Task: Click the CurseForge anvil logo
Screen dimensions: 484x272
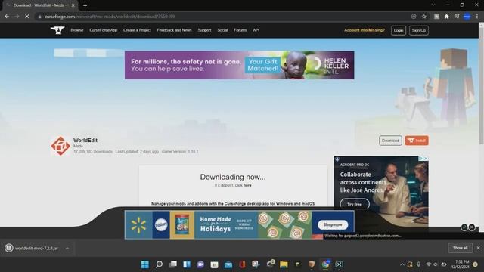Action: point(57,30)
